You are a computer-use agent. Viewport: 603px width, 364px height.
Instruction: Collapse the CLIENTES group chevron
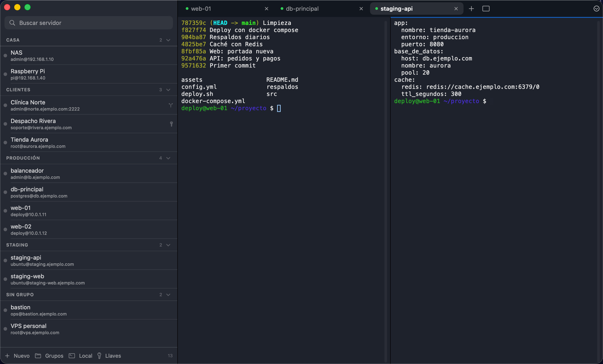168,90
